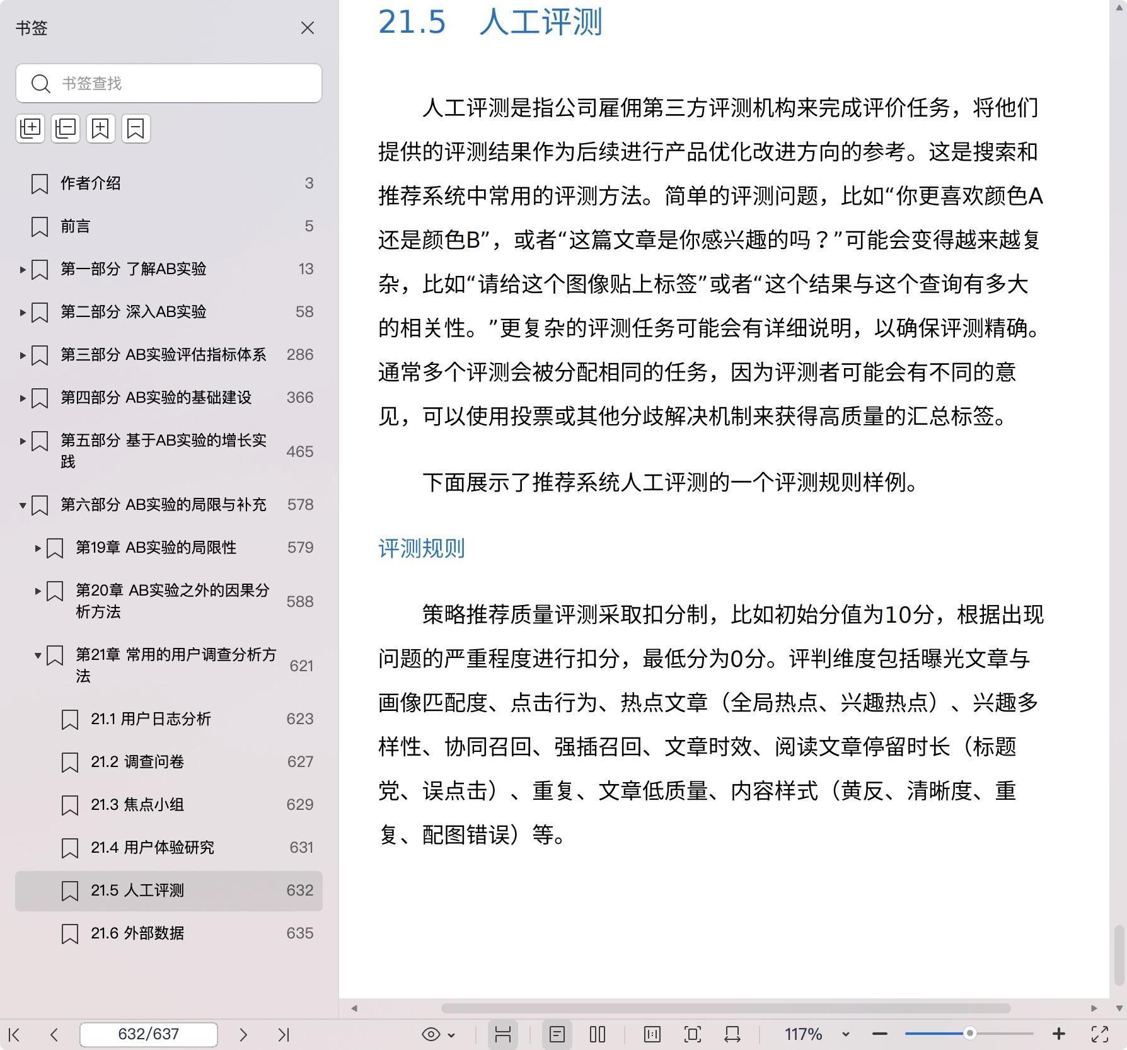Go to next page

click(243, 1034)
